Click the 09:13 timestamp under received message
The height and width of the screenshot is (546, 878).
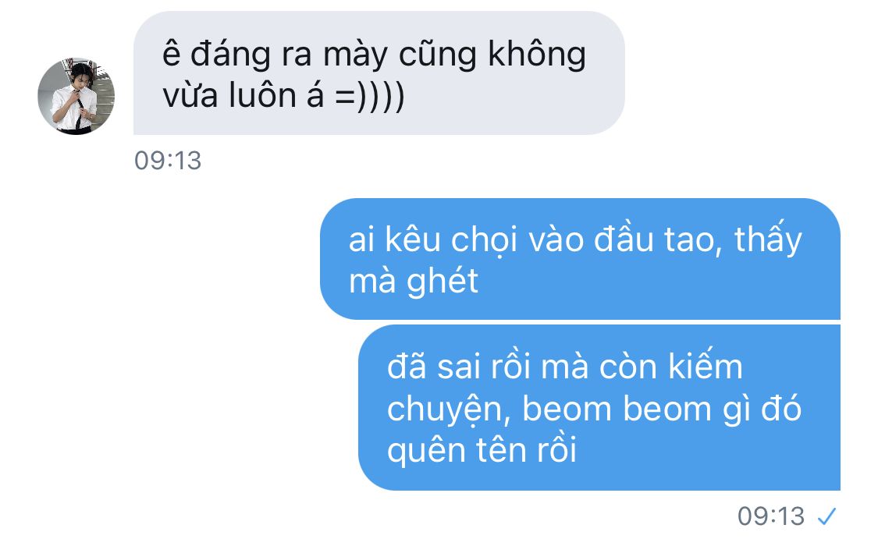coord(168,161)
